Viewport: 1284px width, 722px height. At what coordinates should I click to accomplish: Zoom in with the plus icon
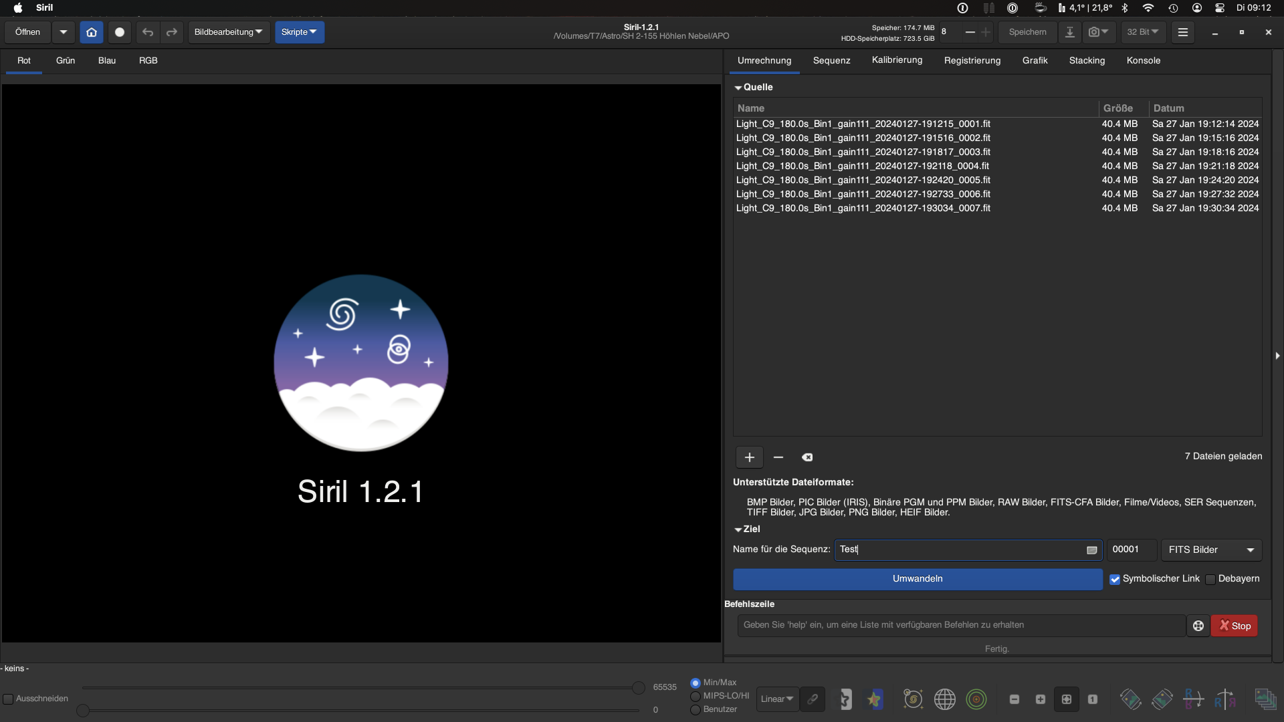[1041, 699]
